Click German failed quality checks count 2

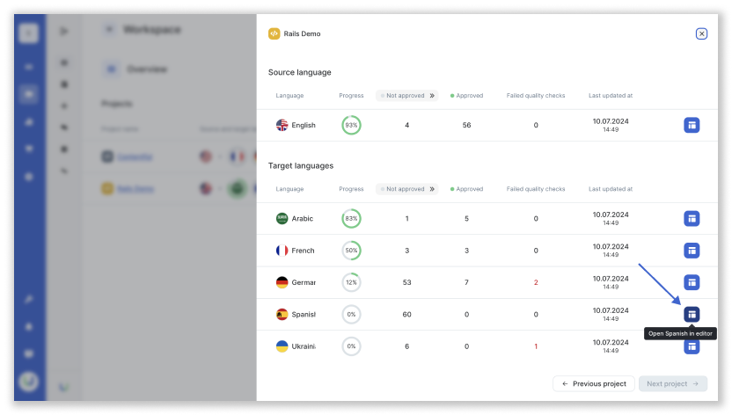536,282
